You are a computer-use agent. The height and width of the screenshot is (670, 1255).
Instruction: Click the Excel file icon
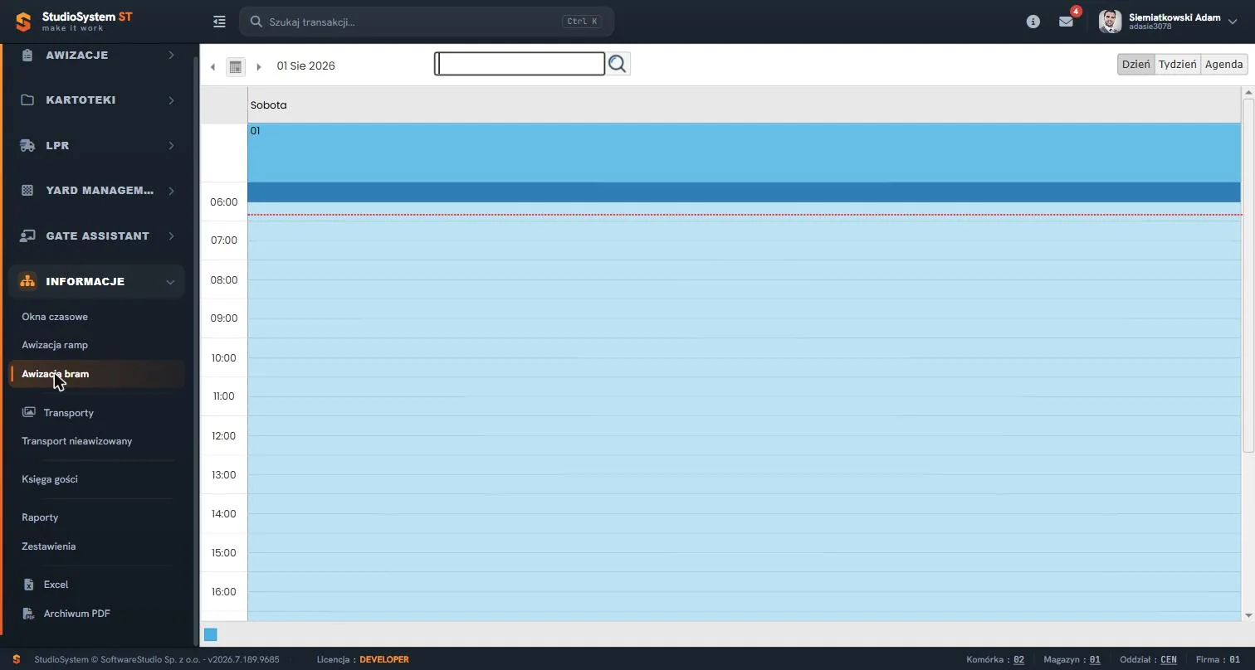click(29, 585)
